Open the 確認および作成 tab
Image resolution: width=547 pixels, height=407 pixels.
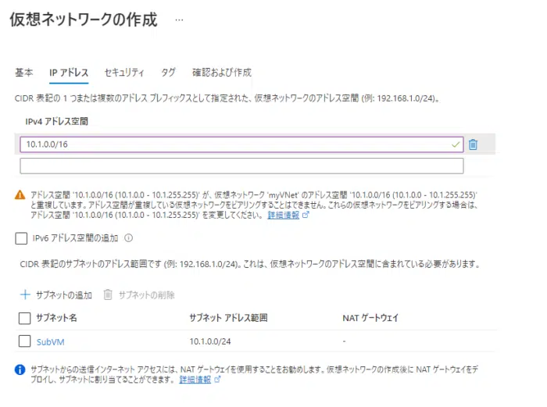coord(222,73)
